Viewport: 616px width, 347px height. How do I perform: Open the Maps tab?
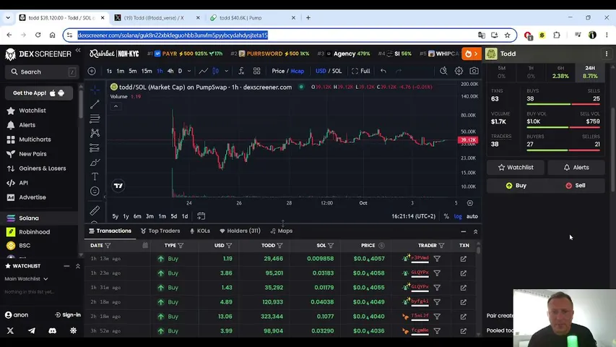282,231
